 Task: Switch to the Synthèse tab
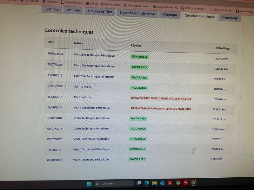[51, 9]
